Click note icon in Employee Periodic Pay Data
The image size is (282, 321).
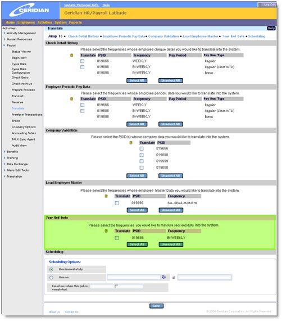pos(71,99)
